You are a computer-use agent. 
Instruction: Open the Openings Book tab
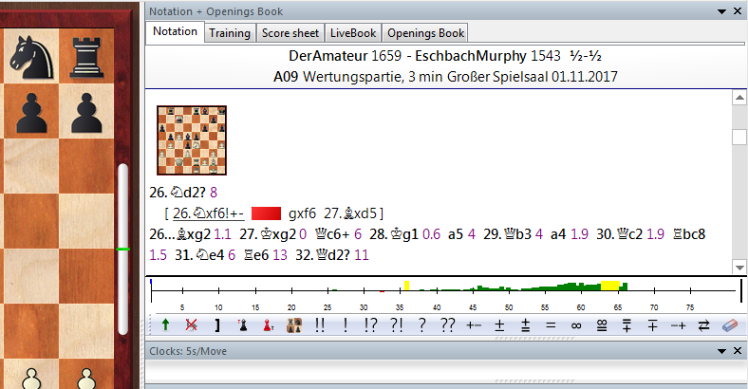pos(425,33)
